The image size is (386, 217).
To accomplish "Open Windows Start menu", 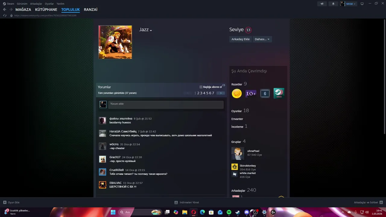I will pyautogui.click(x=113, y=212).
